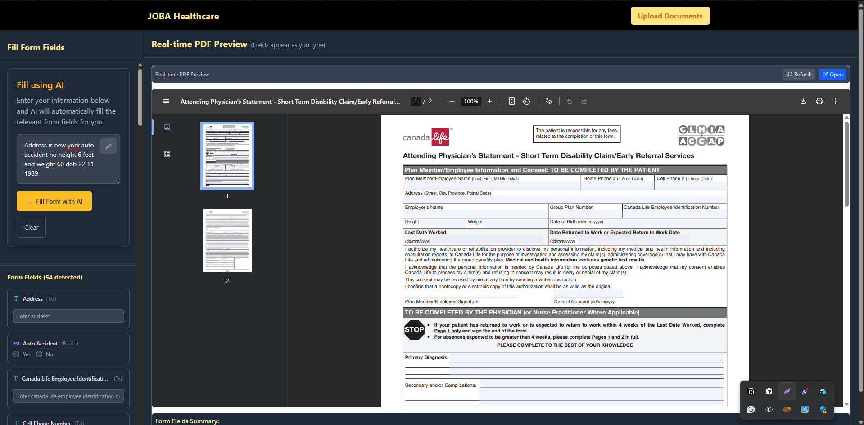Activate the PDF draw annotation tool

pyautogui.click(x=549, y=102)
